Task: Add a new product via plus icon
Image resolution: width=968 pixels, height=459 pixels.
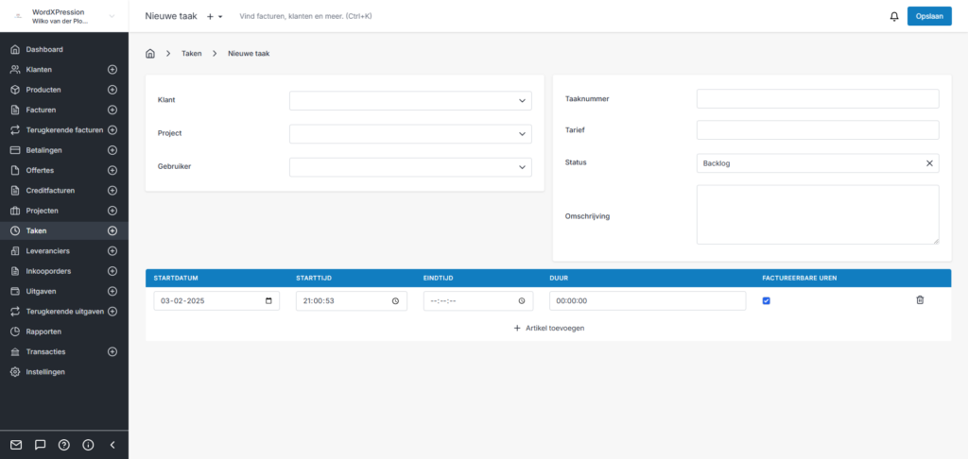Action: pos(112,90)
